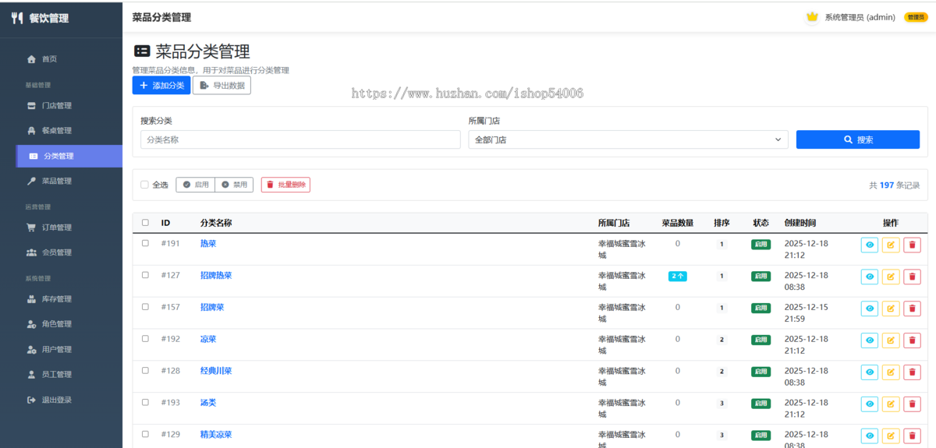
Task: Click the 添加分类 button
Action: point(161,86)
